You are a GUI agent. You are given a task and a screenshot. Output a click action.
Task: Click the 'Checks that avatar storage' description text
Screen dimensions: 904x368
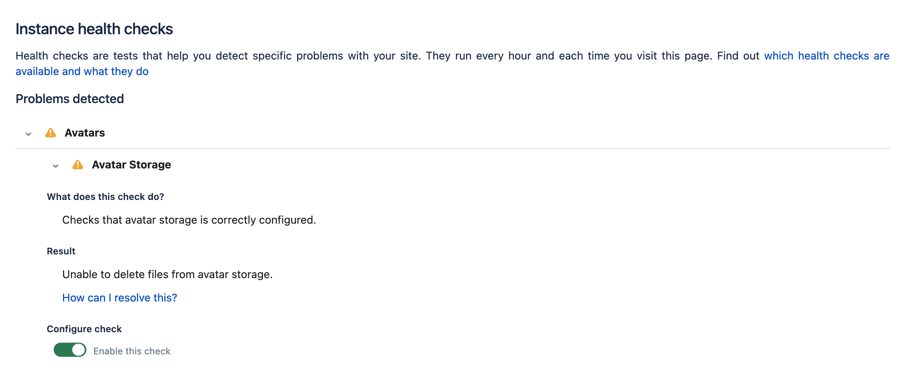tap(189, 220)
